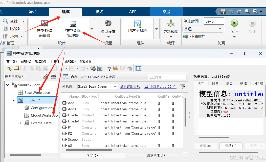Open the 添加(D) menu

click(70, 61)
